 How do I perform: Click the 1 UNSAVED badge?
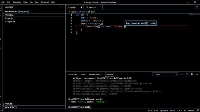pyautogui.click(x=23, y=12)
